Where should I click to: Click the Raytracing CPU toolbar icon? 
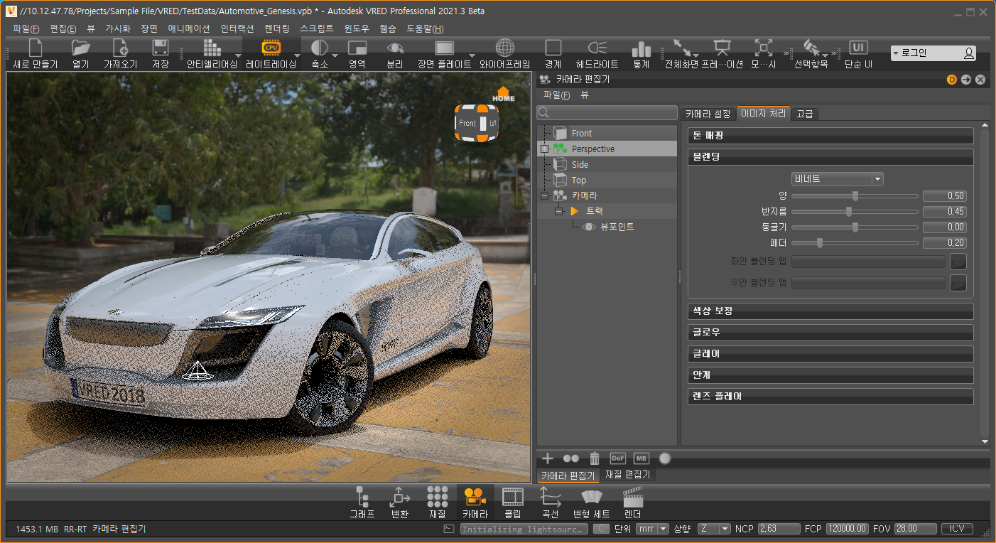pyautogui.click(x=271, y=48)
